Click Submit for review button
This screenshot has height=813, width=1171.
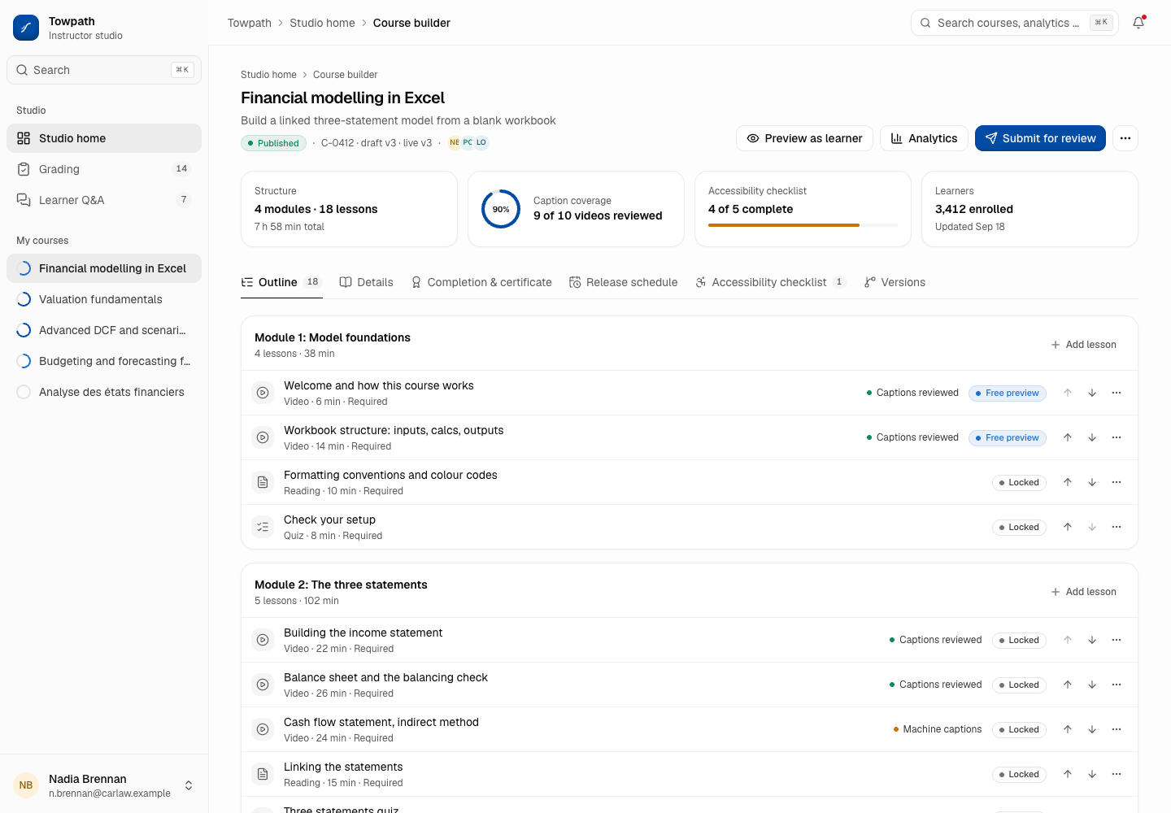click(x=1040, y=138)
